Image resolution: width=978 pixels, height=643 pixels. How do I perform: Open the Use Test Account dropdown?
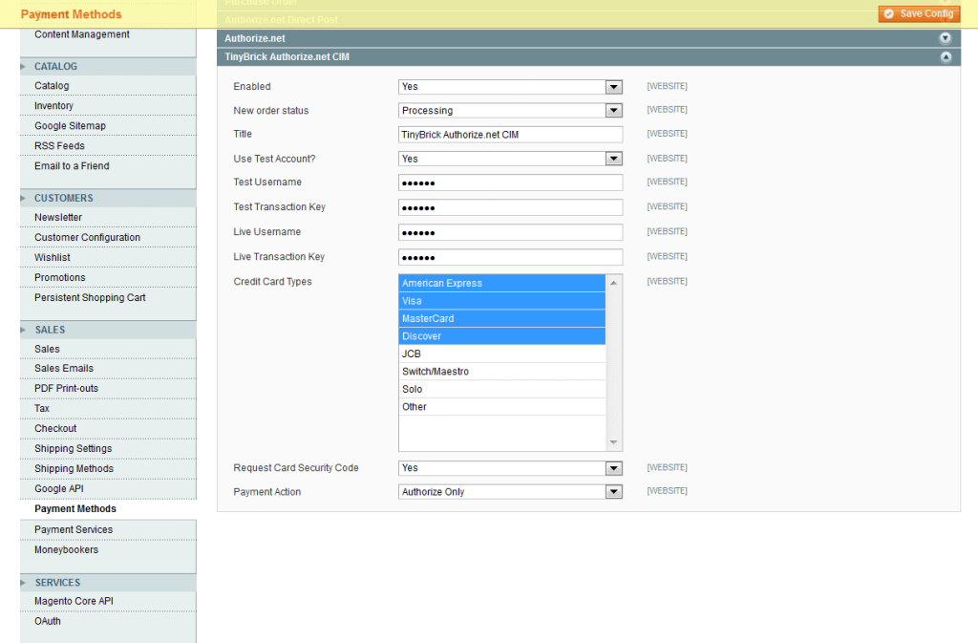509,159
